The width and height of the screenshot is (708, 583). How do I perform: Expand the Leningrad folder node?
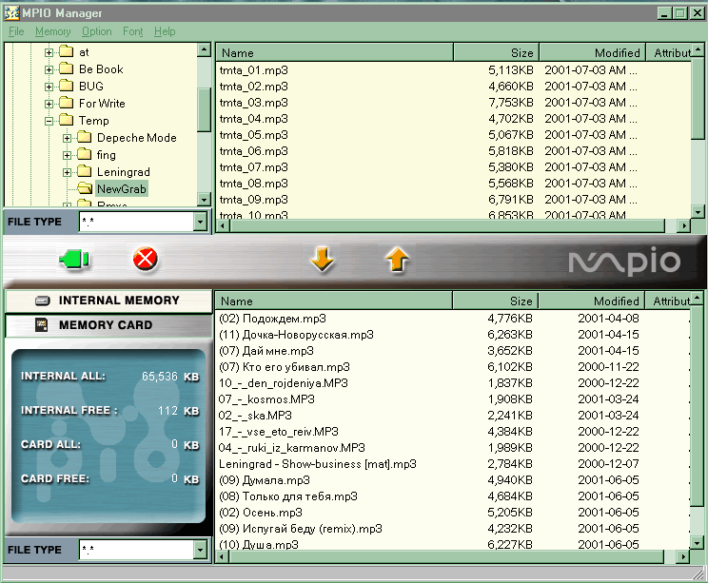pyautogui.click(x=67, y=172)
